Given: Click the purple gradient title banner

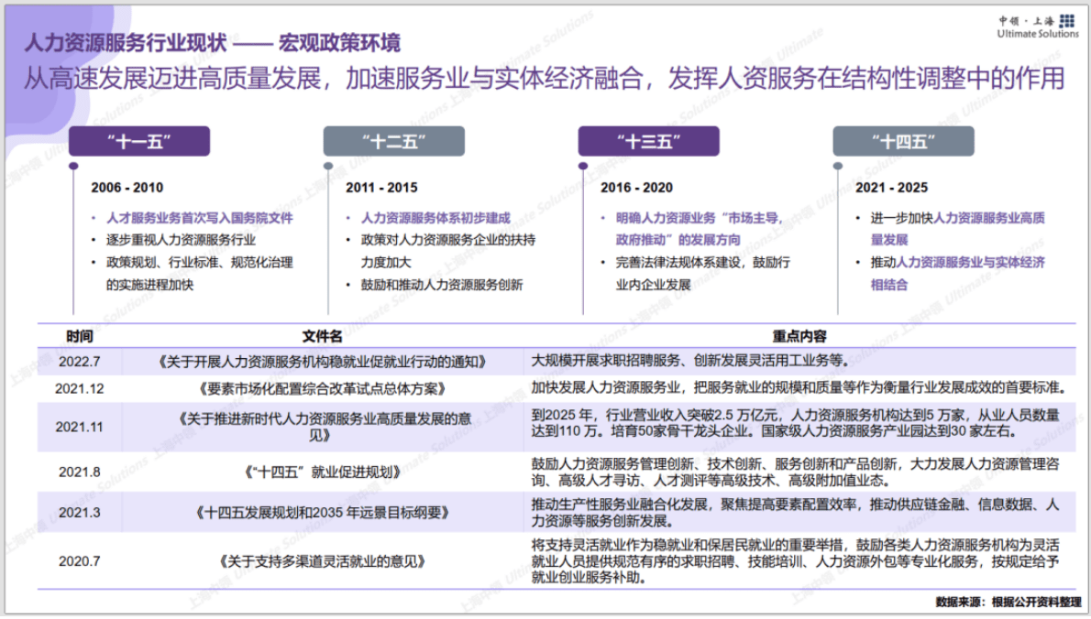Looking at the screenshot, I should [x=545, y=78].
